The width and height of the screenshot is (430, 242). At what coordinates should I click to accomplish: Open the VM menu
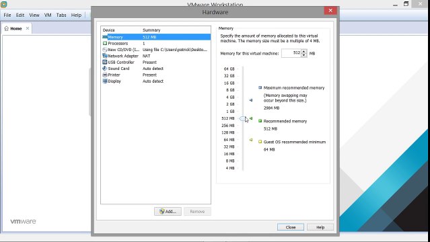48,15
